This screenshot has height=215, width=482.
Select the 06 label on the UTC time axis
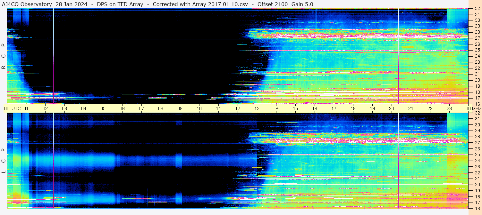click(122, 108)
